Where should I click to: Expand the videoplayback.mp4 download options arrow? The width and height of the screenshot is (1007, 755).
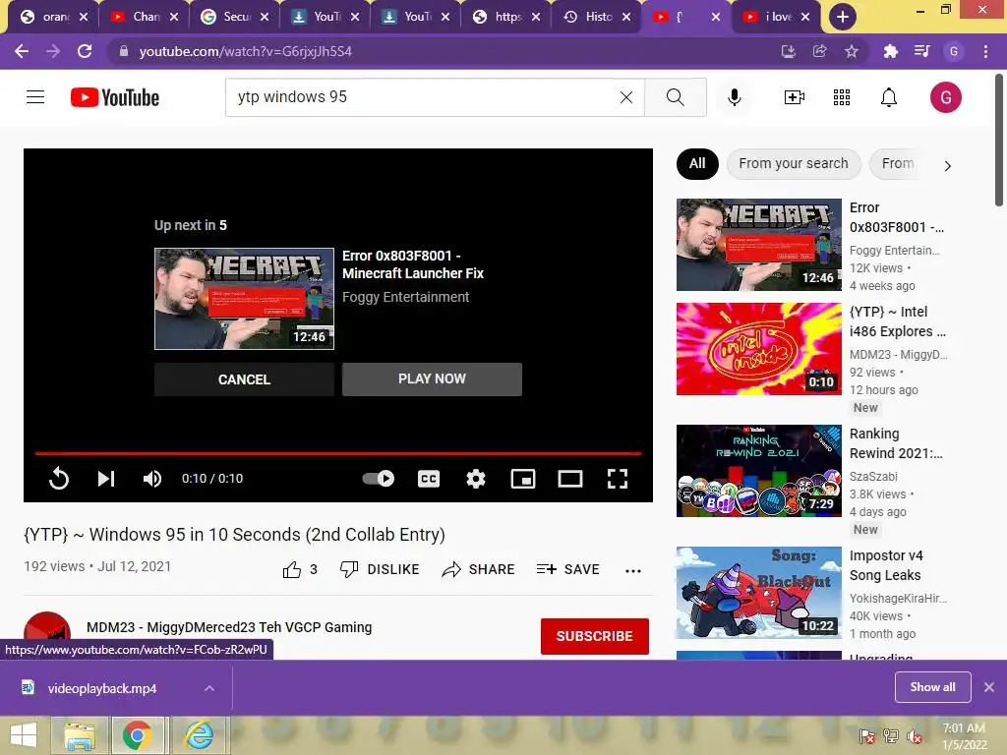pos(209,688)
